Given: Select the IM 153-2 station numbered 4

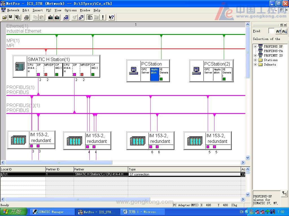Looking at the screenshot, I should click(x=87, y=141).
